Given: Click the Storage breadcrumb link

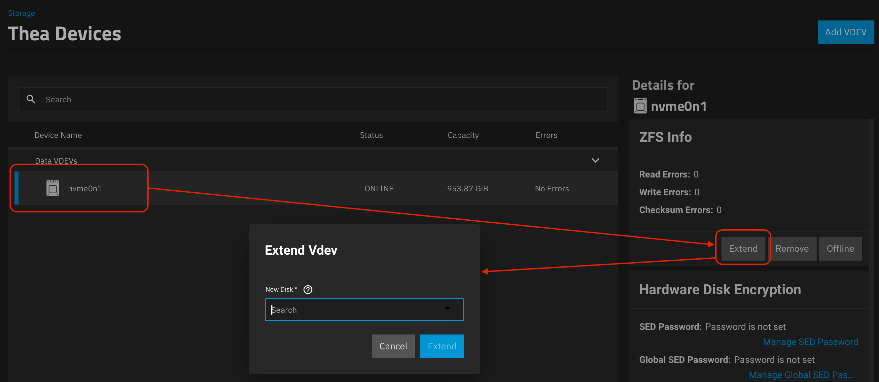Looking at the screenshot, I should (x=21, y=13).
